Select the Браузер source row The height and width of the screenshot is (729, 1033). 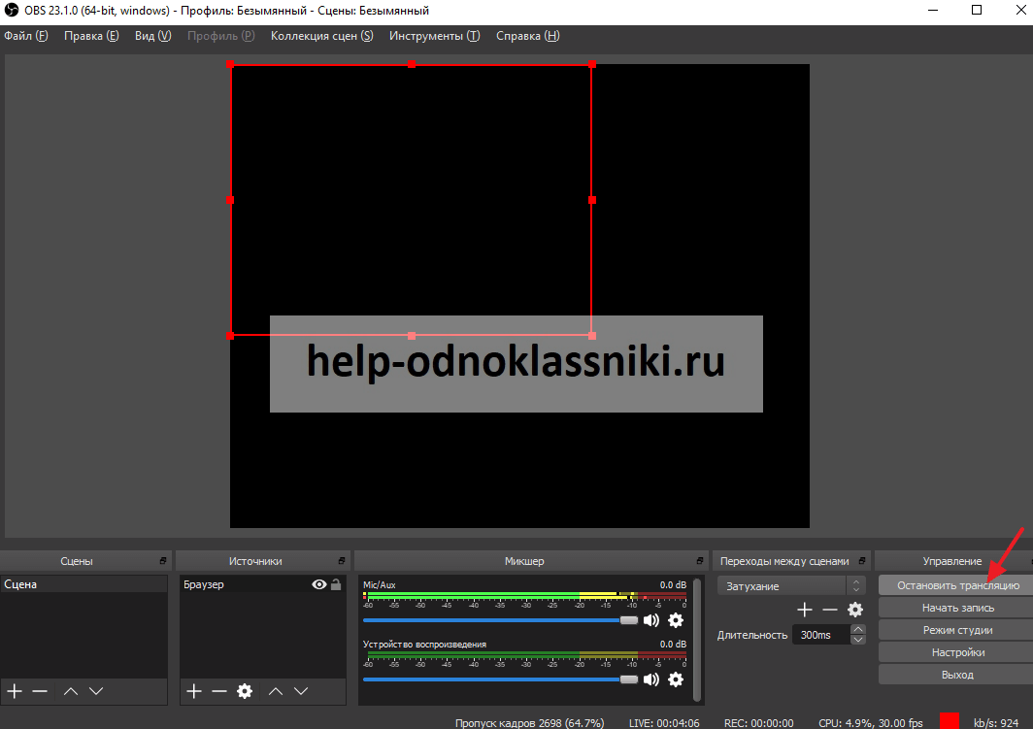(263, 584)
